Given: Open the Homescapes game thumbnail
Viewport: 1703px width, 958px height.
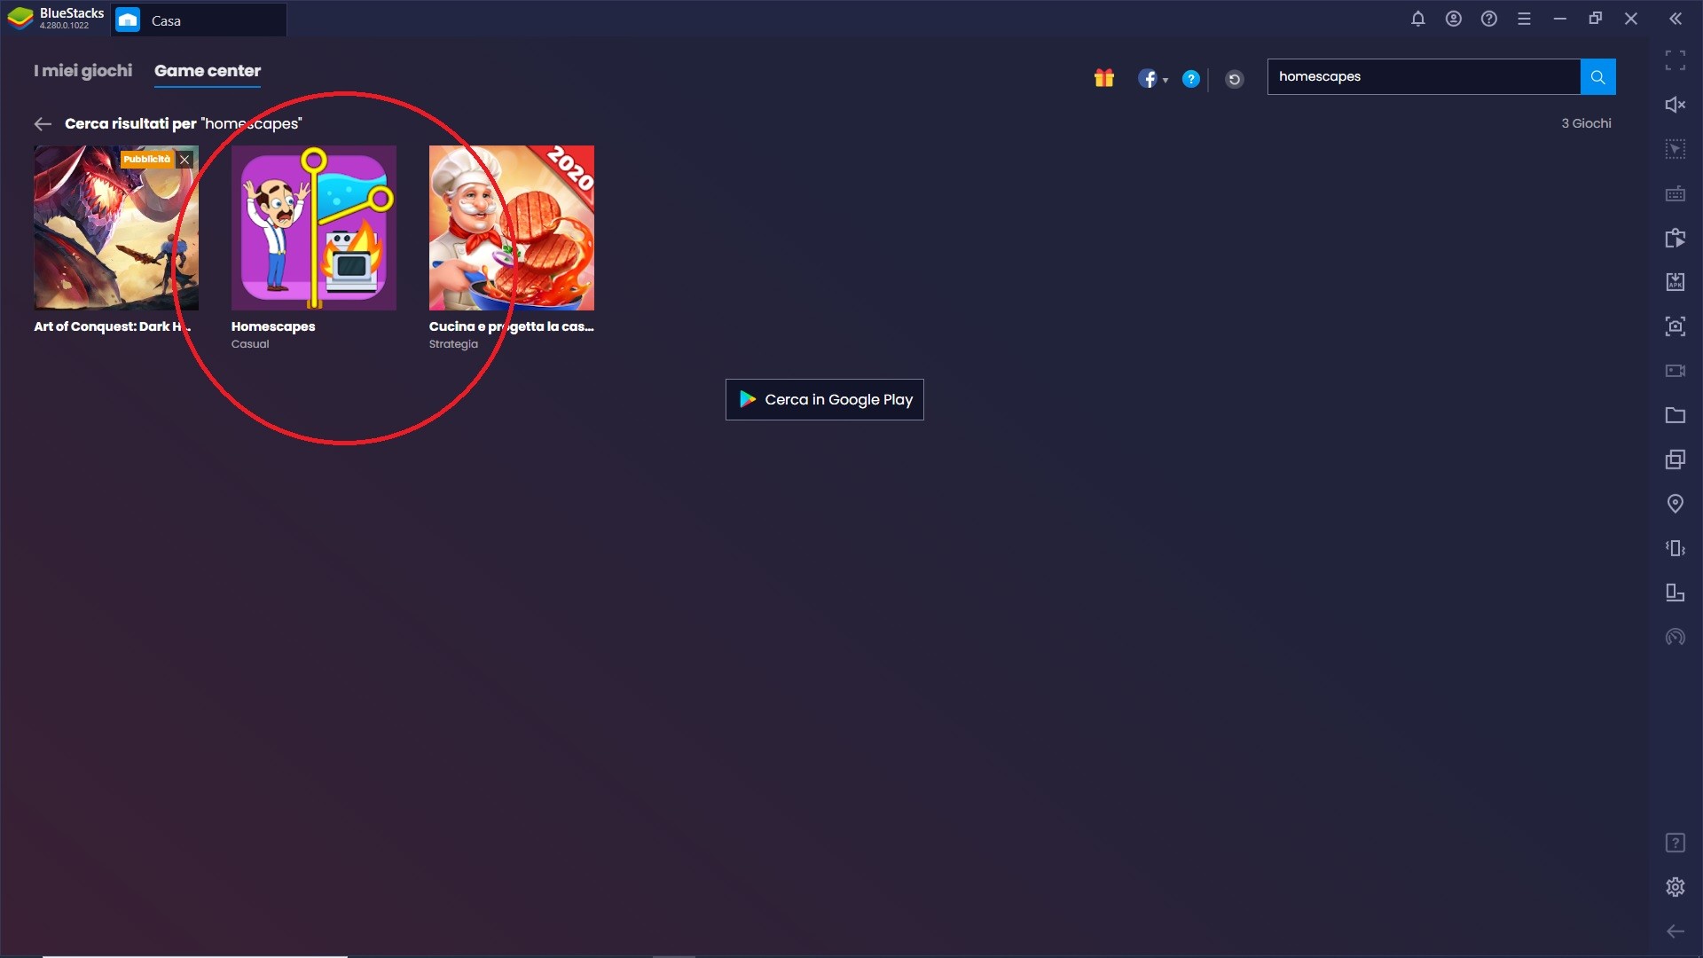Looking at the screenshot, I should pos(314,228).
